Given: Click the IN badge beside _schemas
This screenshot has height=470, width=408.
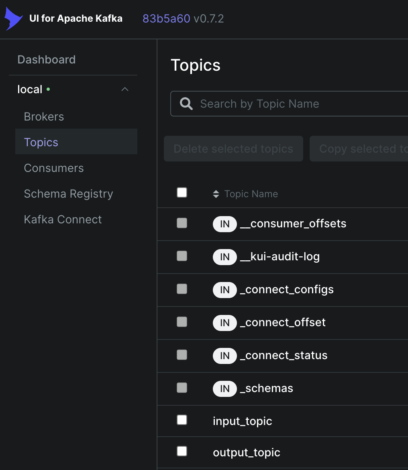Looking at the screenshot, I should point(224,389).
